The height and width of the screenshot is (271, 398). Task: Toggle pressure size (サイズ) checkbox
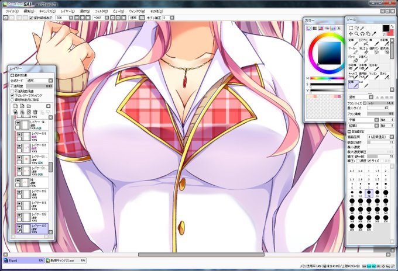[x=369, y=161]
